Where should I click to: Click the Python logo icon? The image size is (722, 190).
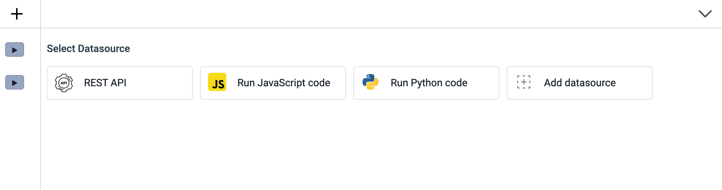point(370,82)
